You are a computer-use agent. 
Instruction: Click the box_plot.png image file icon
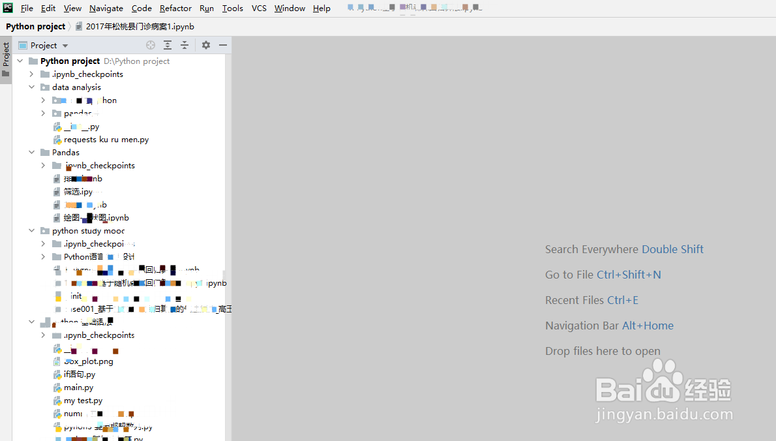(57, 361)
